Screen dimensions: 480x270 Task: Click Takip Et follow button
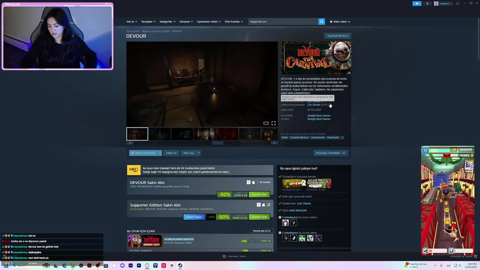[x=171, y=153]
